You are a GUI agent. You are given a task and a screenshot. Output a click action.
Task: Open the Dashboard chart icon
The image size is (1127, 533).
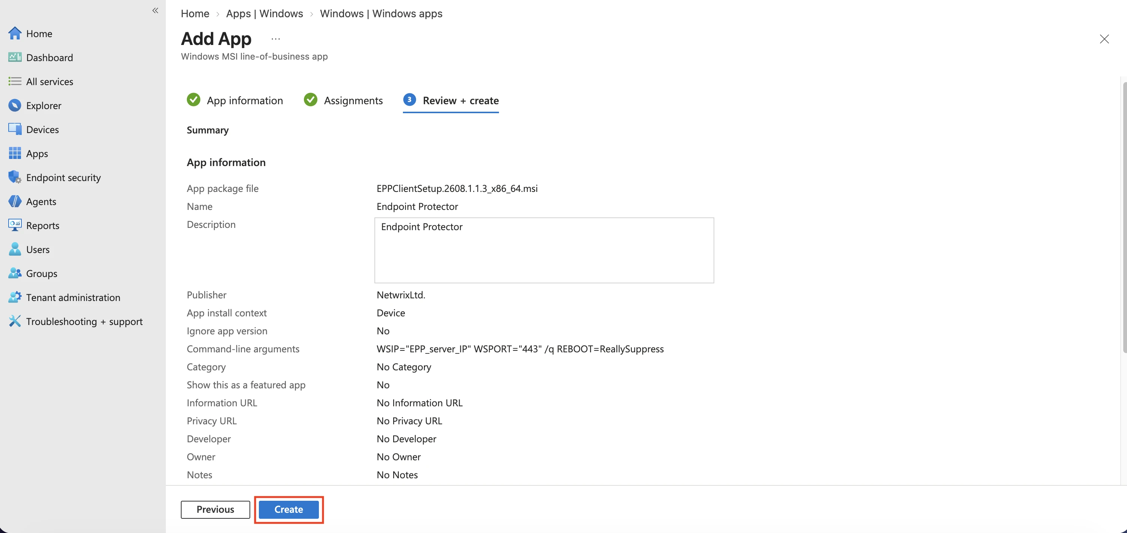pyautogui.click(x=15, y=57)
